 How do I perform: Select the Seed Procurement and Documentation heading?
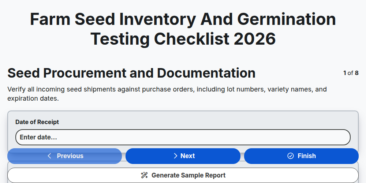[x=131, y=73]
